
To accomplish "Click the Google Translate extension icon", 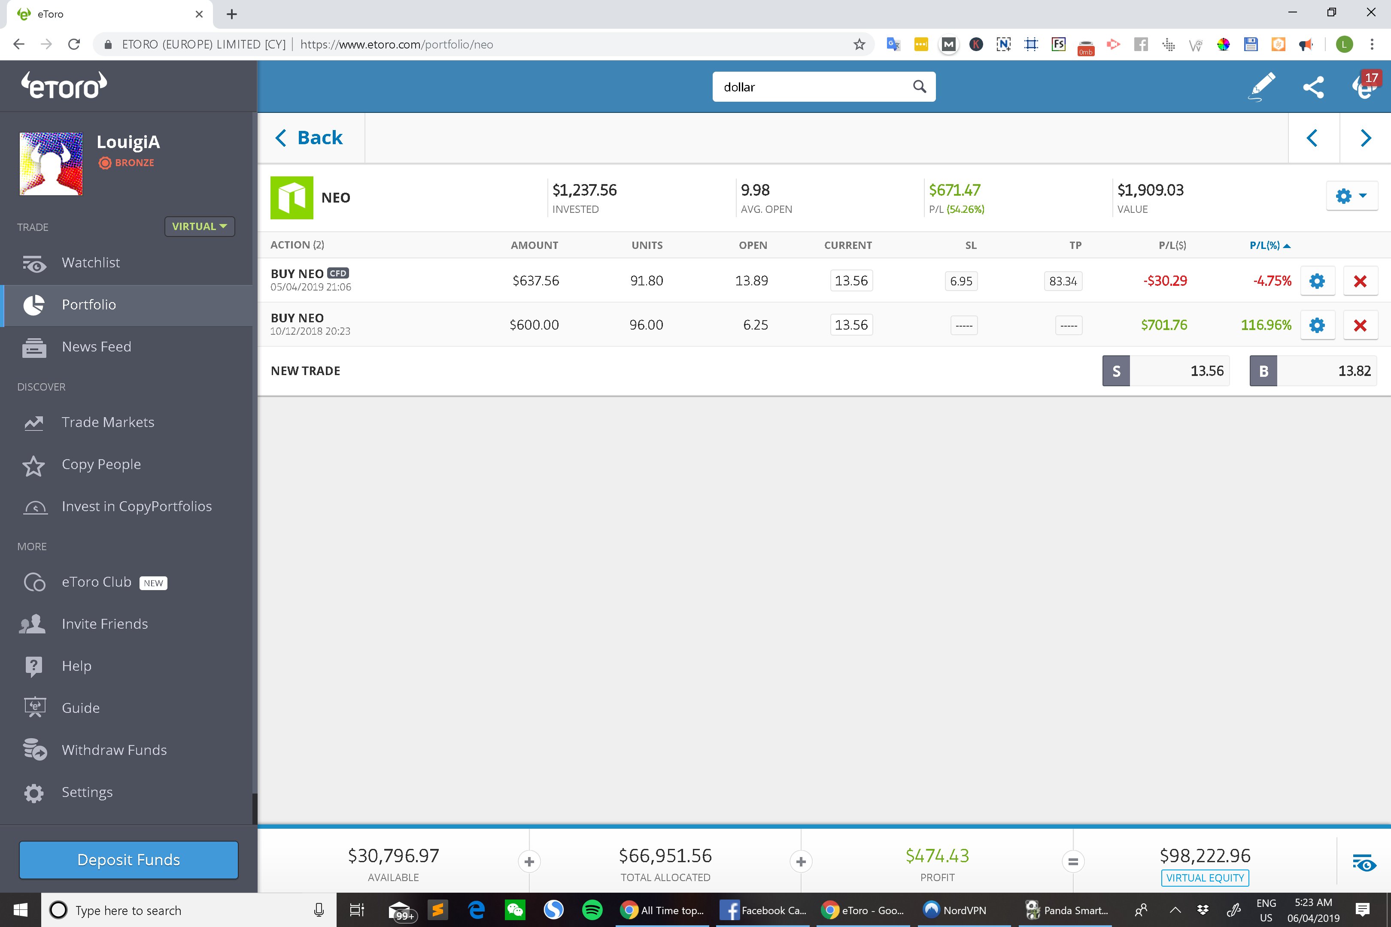I will point(893,44).
